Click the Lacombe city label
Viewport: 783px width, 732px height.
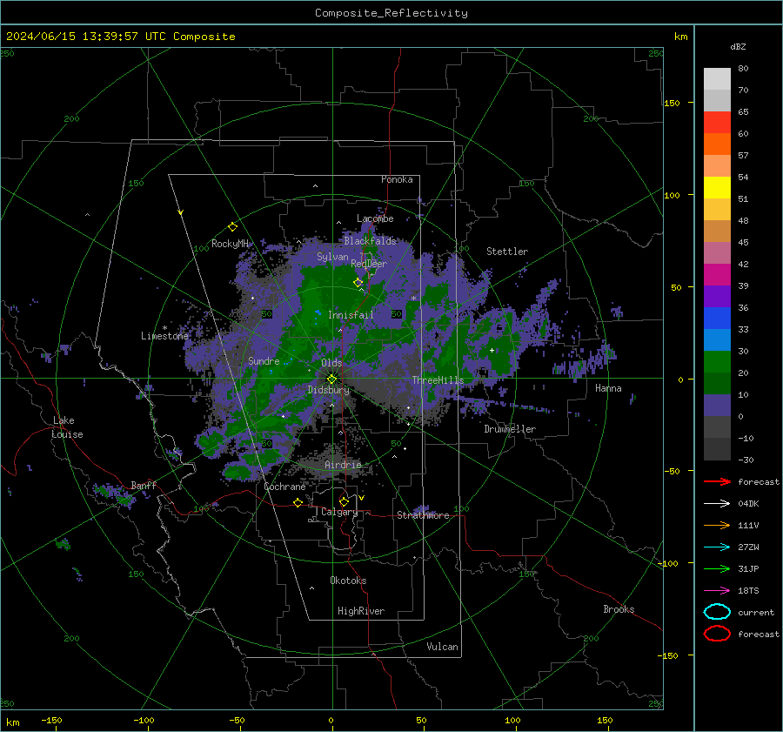click(x=375, y=218)
